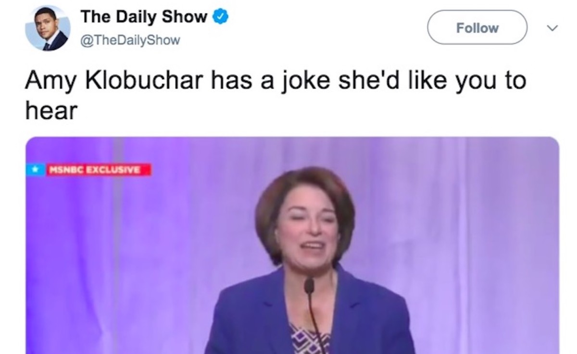
Task: Expand the tweet options chevron menu
Action: [x=552, y=29]
